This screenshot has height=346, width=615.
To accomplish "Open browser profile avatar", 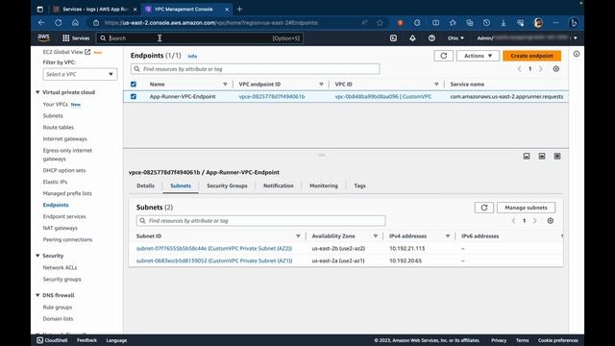I will (538, 23).
